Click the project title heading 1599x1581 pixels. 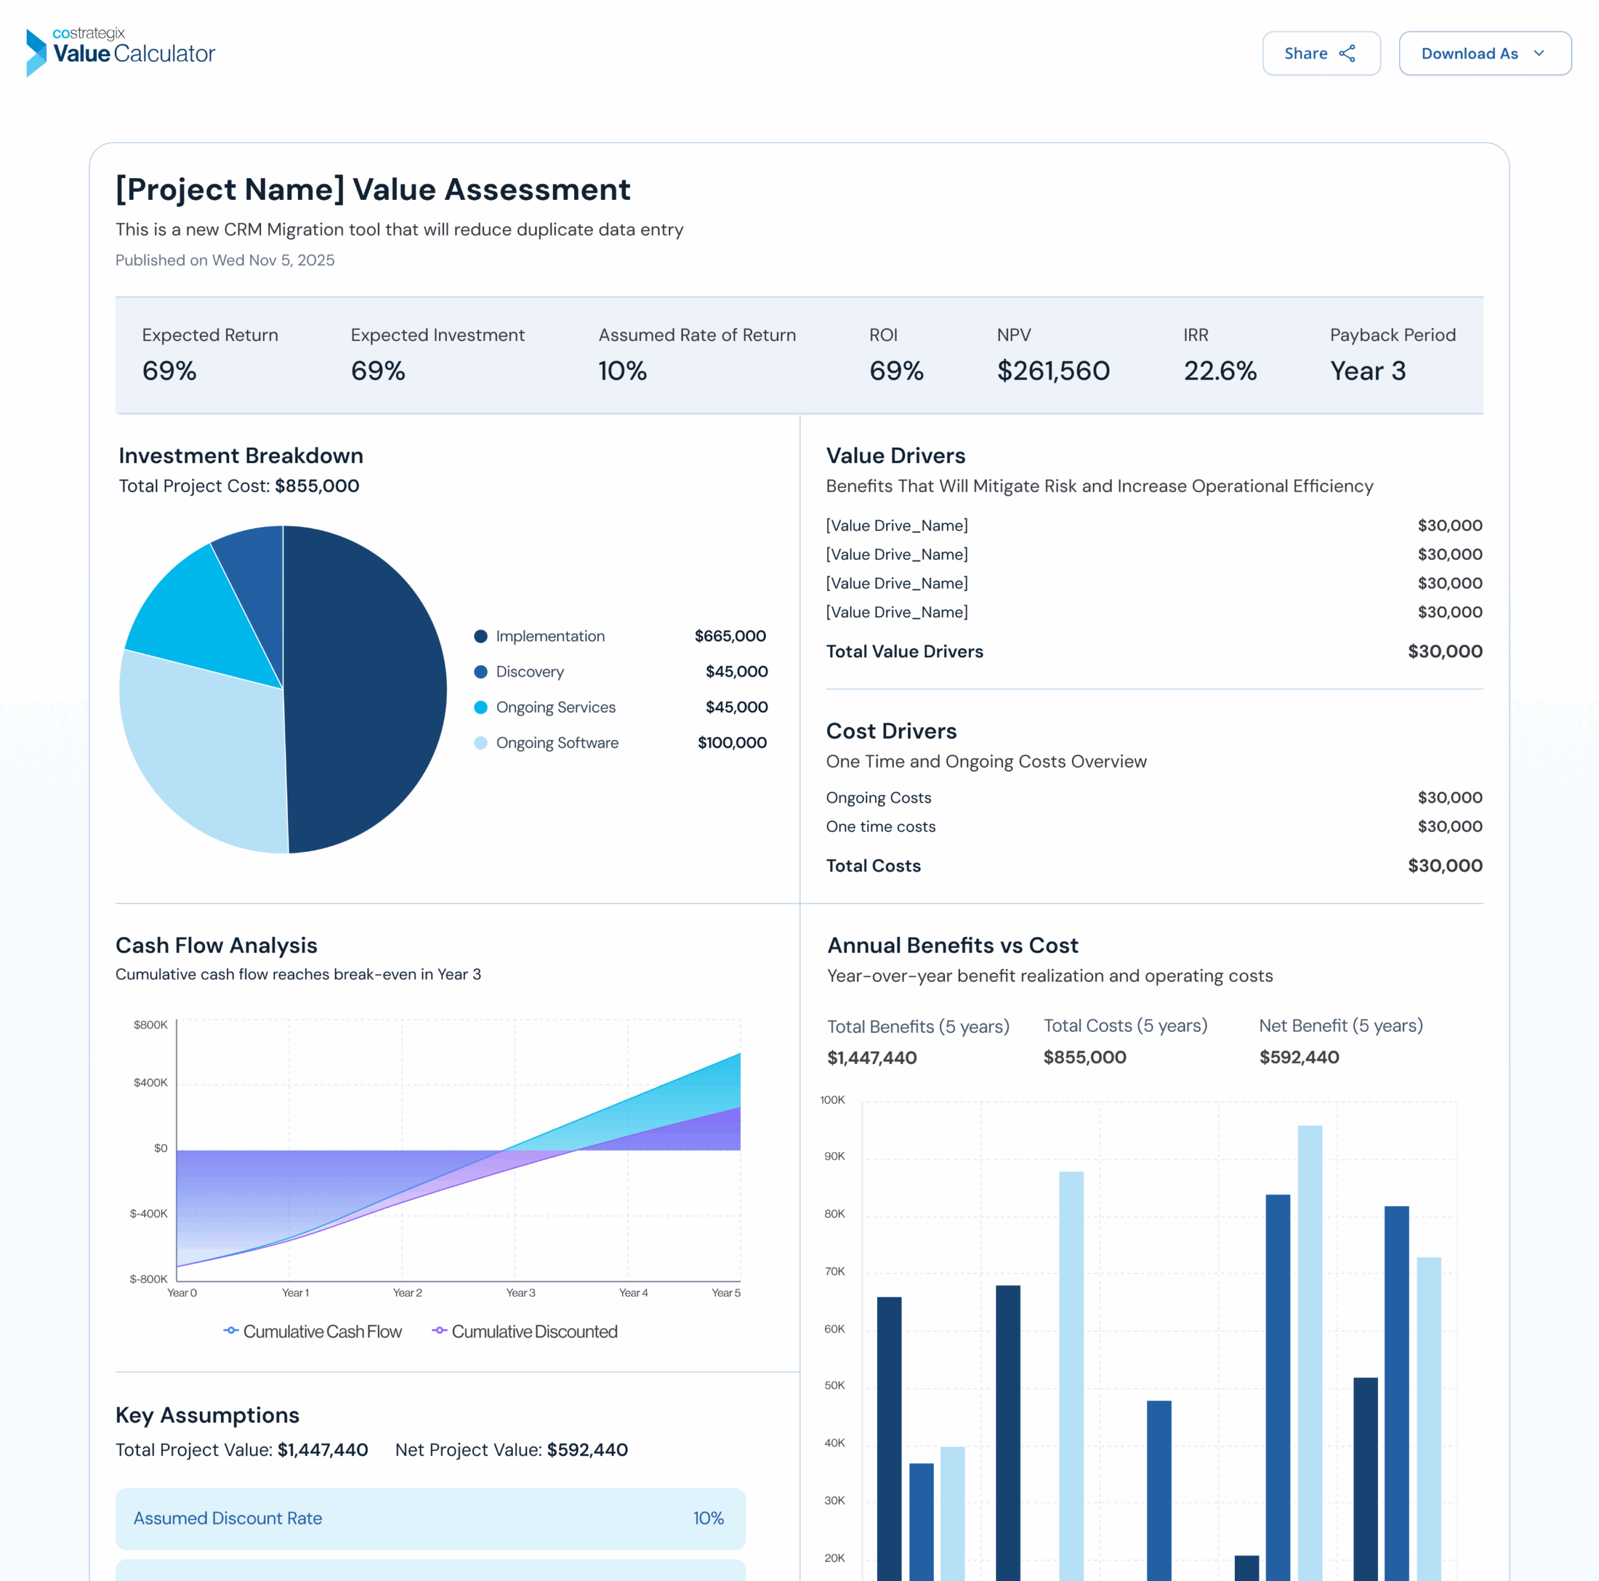pyautogui.click(x=372, y=189)
